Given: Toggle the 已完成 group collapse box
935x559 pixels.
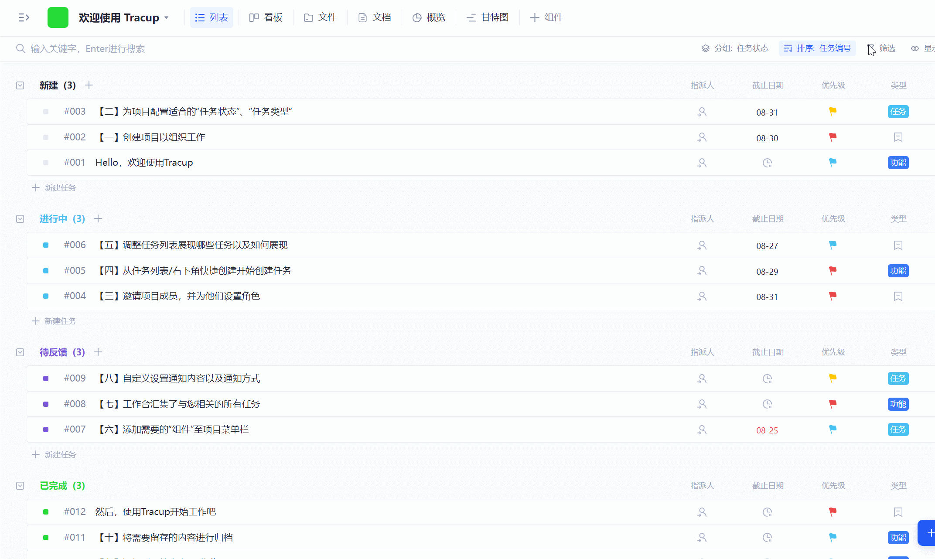Looking at the screenshot, I should pyautogui.click(x=20, y=486).
